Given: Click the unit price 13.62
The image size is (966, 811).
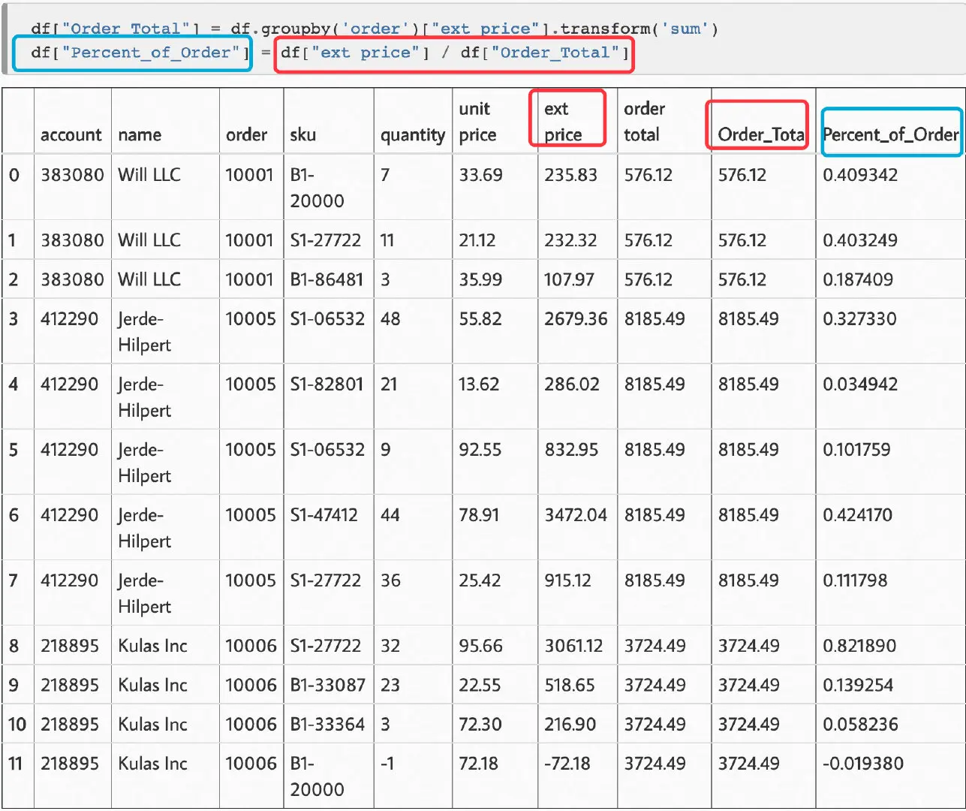Looking at the screenshot, I should coord(479,384).
